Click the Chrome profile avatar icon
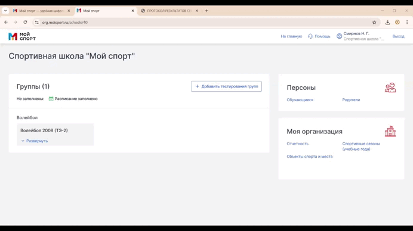 click(397, 23)
